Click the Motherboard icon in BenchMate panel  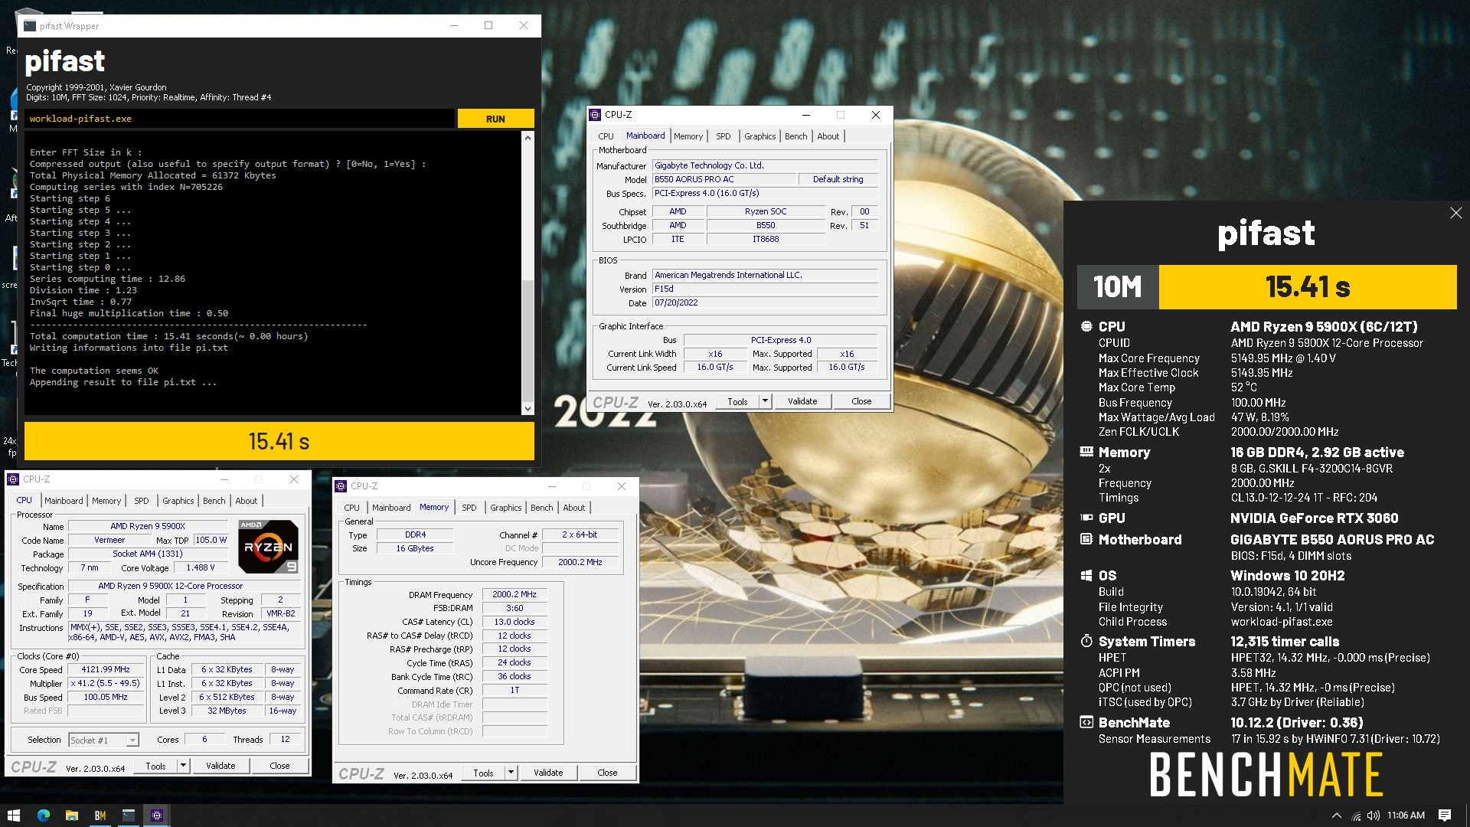pos(1086,539)
